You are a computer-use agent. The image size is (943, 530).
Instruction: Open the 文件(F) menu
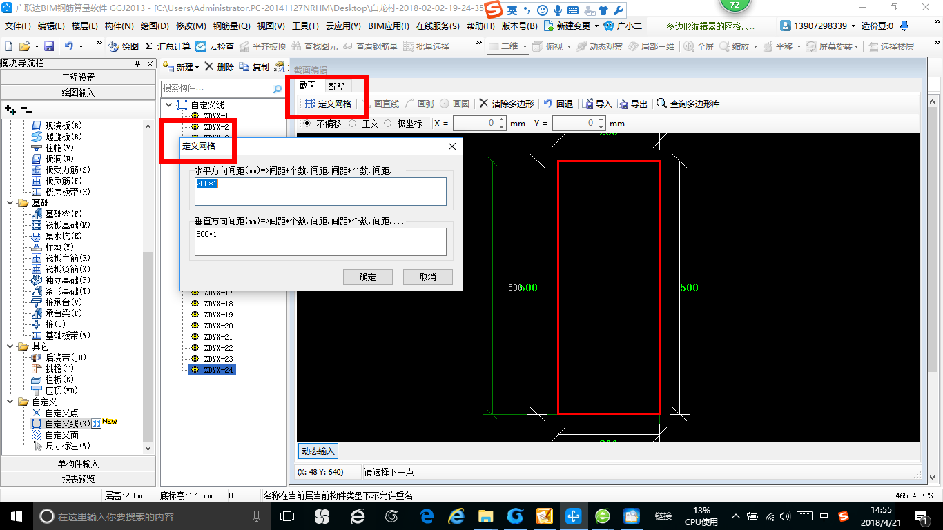coord(18,26)
